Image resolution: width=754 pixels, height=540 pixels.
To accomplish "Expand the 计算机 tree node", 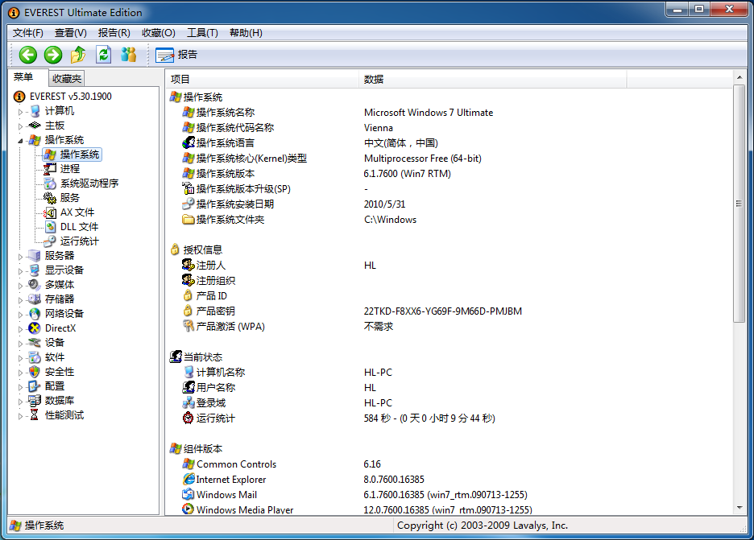I will (20, 112).
